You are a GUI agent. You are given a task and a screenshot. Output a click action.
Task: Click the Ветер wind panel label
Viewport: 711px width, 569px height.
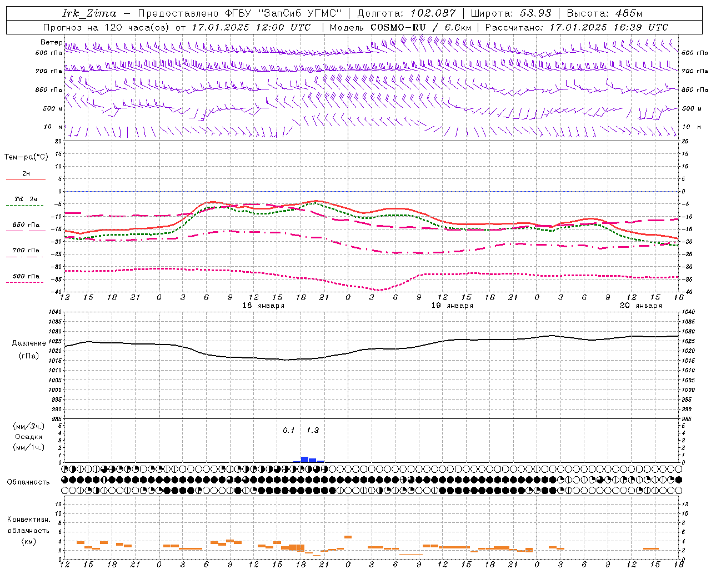point(52,42)
